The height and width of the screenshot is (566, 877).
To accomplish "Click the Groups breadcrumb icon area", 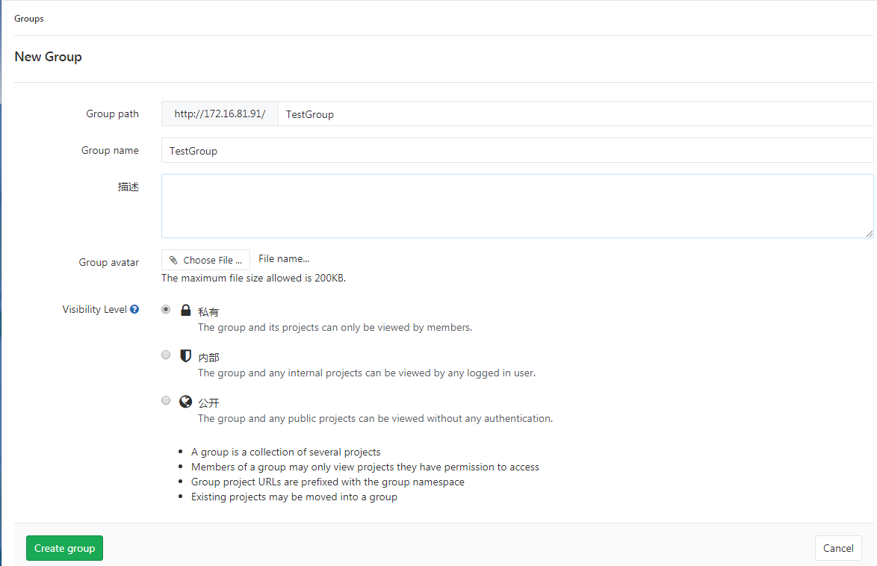I will tap(28, 18).
